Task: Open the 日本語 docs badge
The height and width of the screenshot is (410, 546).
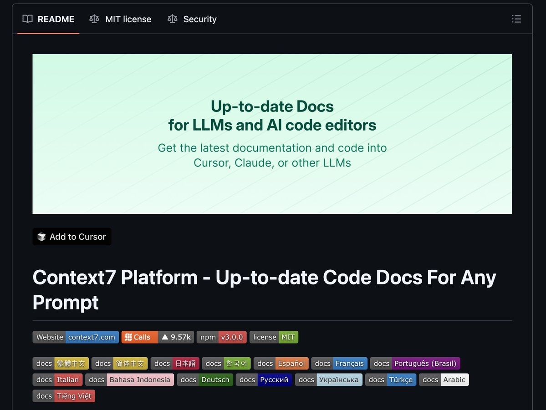Action: (x=175, y=364)
